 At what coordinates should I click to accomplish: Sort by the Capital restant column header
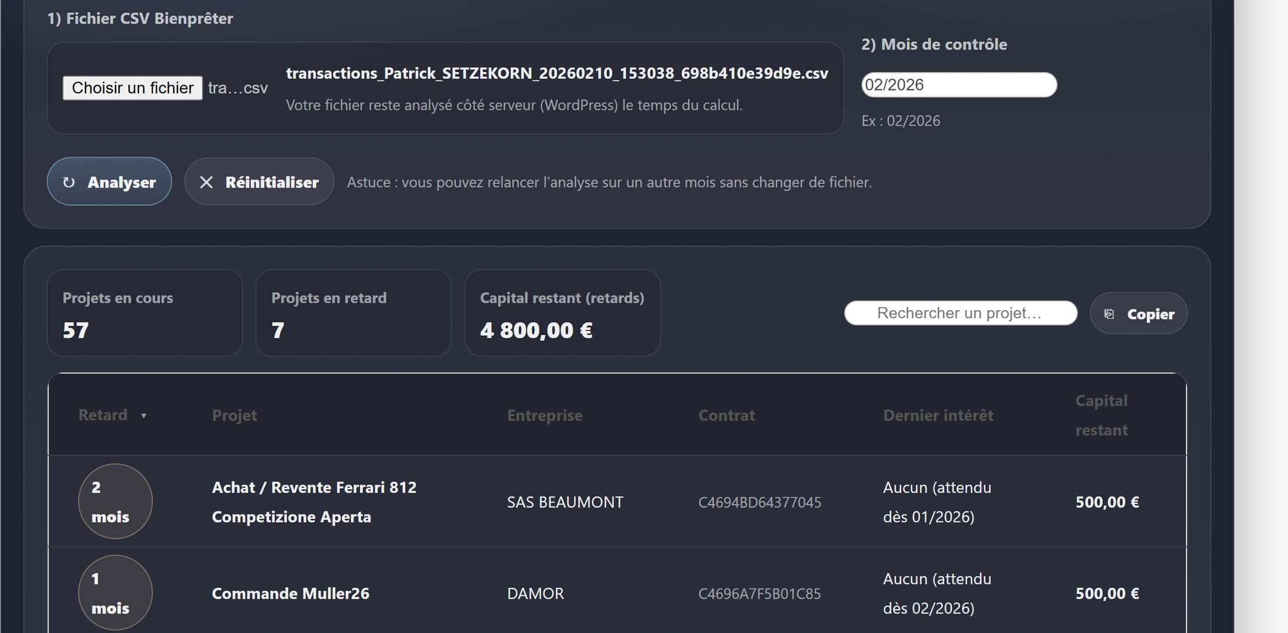pos(1102,415)
